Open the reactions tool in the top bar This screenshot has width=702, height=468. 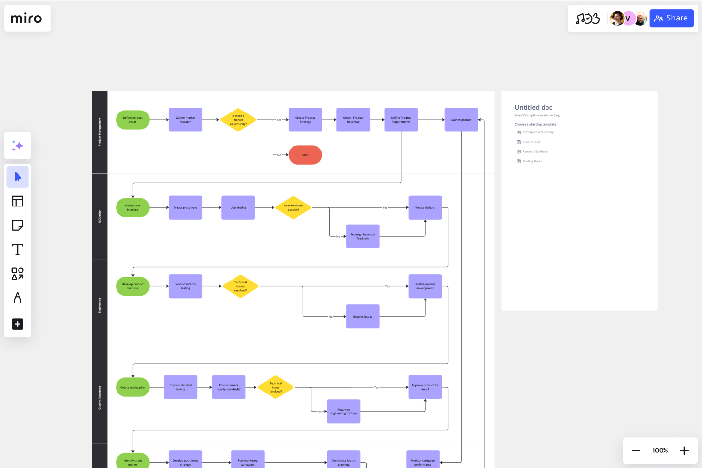pos(588,18)
